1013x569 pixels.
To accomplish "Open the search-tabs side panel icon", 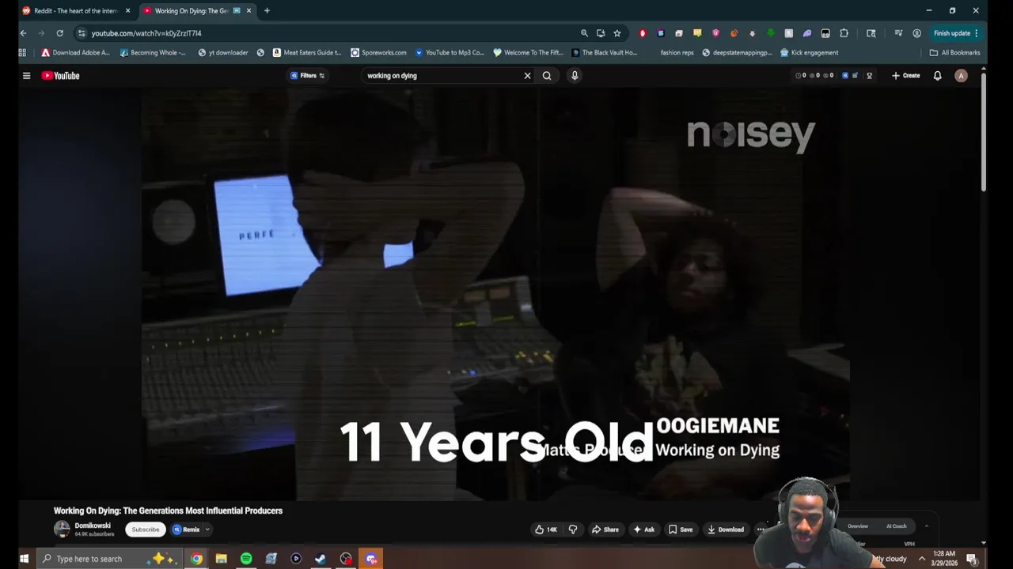I will point(871,33).
